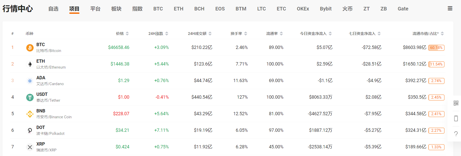Click the question mark help icon
Image resolution: width=461 pixels, height=156 pixels.
point(456,134)
